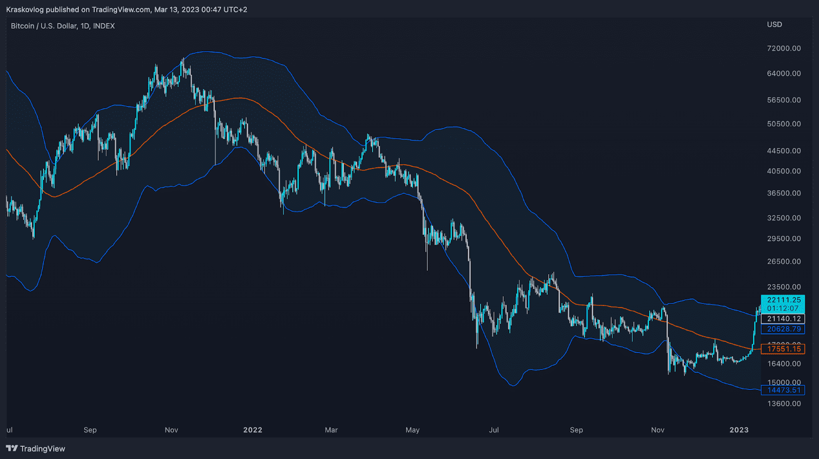Click the 'Jul' label under mid-2022
This screenshot has width=819, height=459.
(x=494, y=430)
